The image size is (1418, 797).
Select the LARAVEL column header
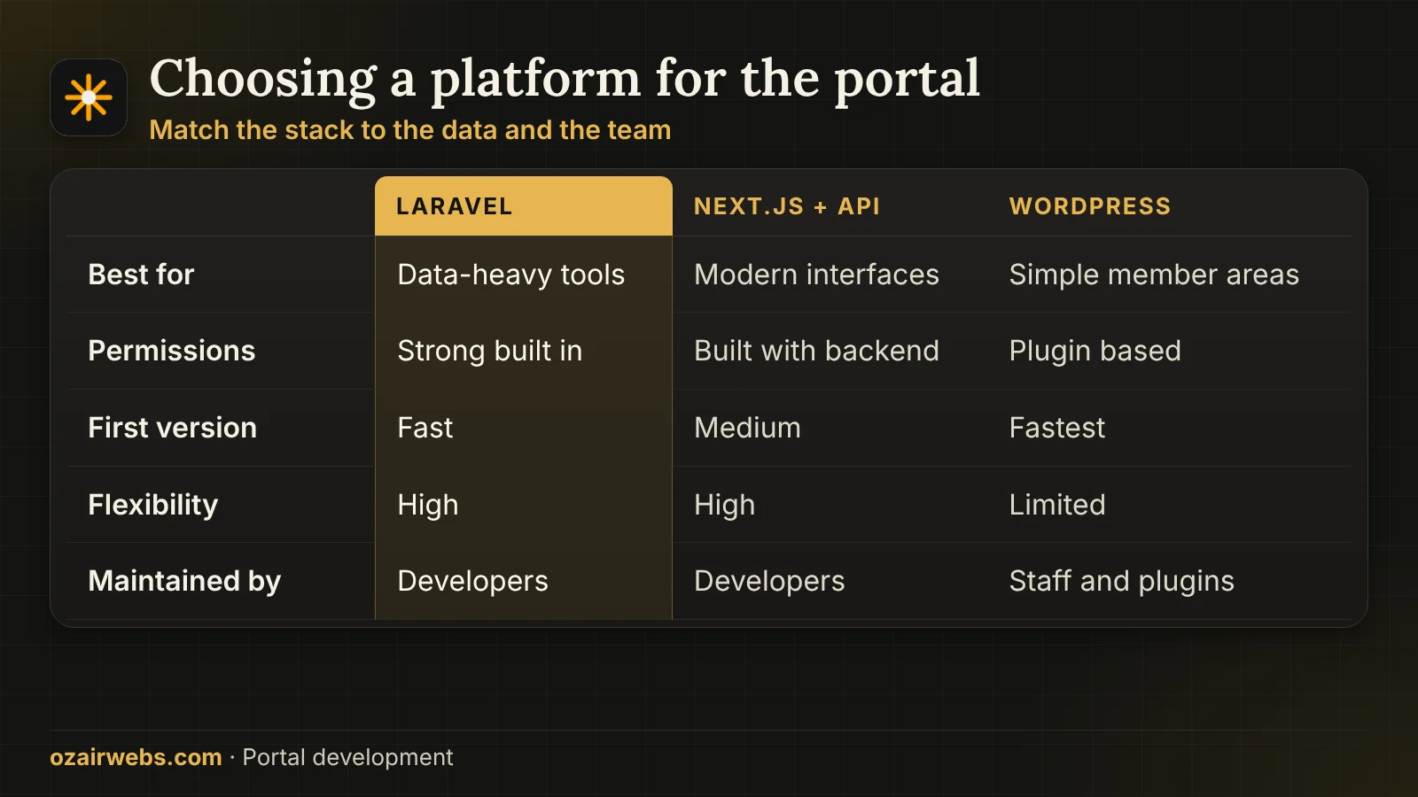(x=524, y=206)
